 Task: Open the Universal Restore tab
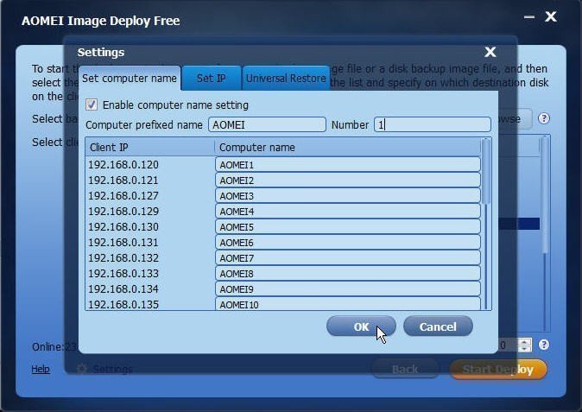[x=286, y=79]
